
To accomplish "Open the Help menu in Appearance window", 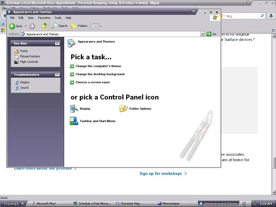I will 68,18.
